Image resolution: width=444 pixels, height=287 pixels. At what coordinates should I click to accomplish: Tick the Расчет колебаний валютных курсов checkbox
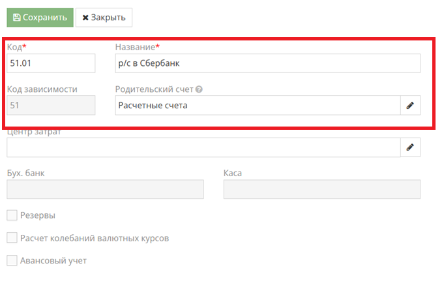coord(12,237)
